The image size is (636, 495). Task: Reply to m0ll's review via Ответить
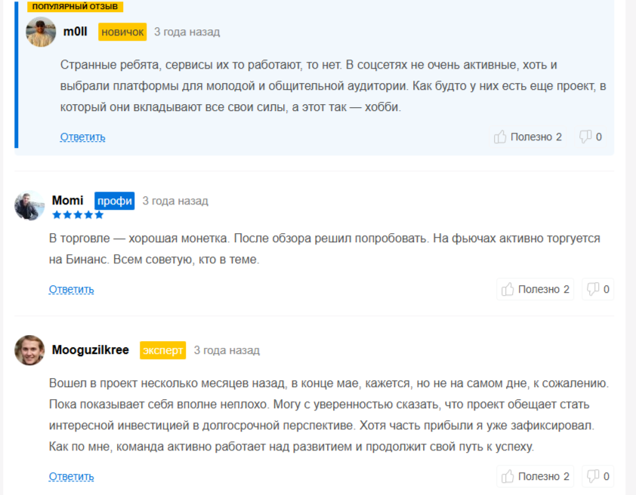coord(83,137)
